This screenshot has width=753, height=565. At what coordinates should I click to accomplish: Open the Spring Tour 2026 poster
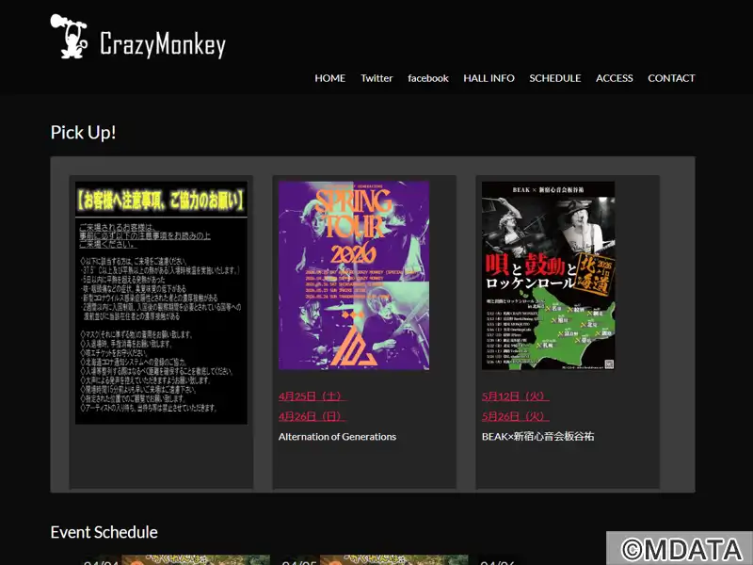pos(354,276)
